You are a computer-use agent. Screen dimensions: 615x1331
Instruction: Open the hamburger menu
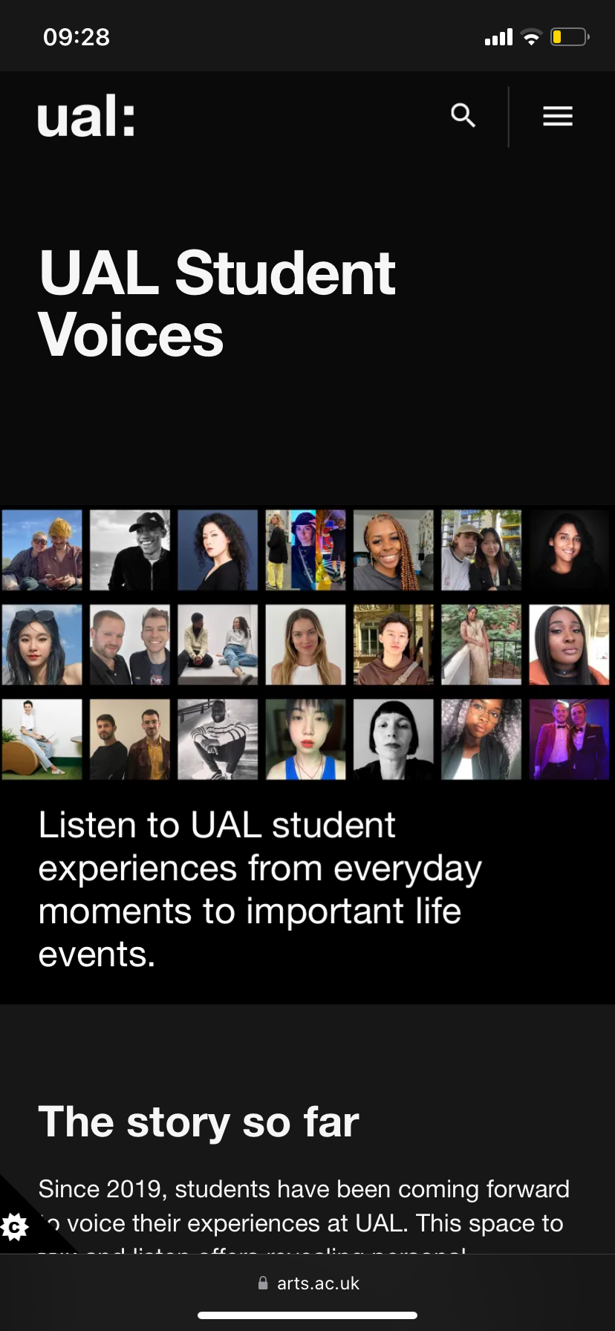point(558,117)
